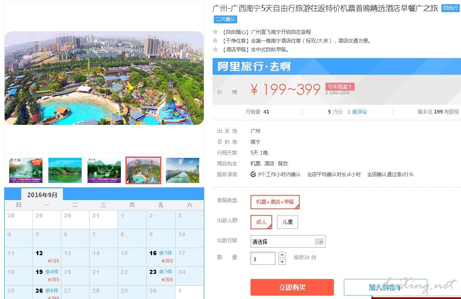Click the 二次确认 badge
Viewport: 461px width, 299px height.
225,19
